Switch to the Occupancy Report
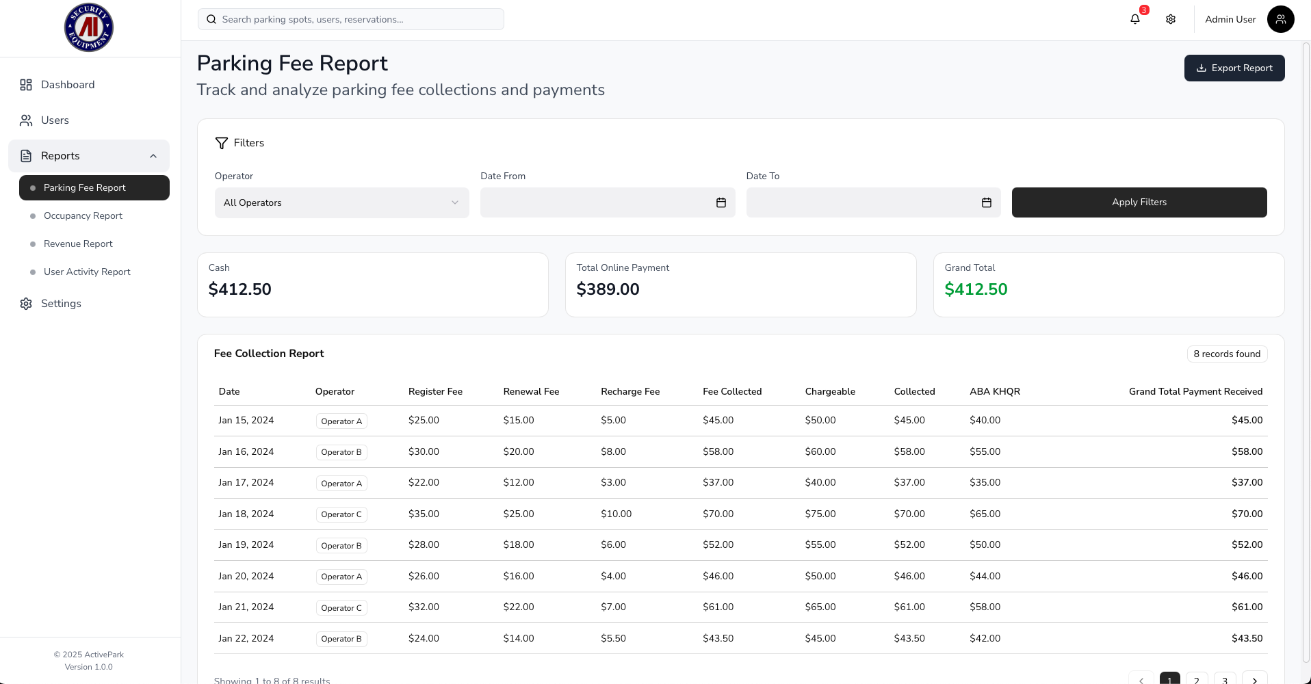The image size is (1311, 684). click(83, 215)
